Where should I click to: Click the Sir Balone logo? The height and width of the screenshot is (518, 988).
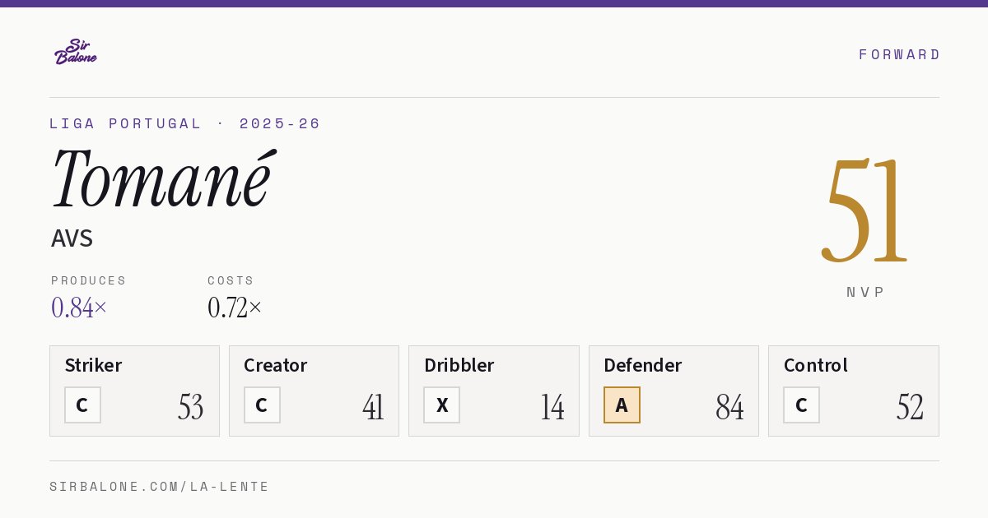[x=76, y=52]
